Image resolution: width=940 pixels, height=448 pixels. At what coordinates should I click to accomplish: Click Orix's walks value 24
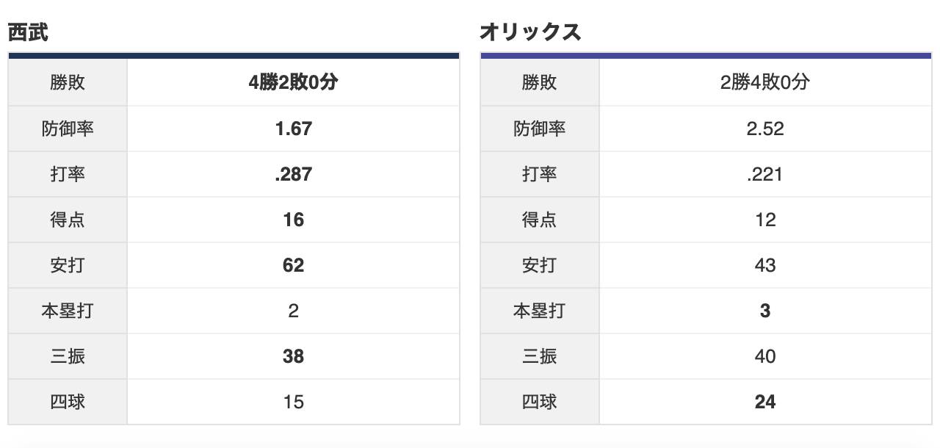[x=764, y=402]
